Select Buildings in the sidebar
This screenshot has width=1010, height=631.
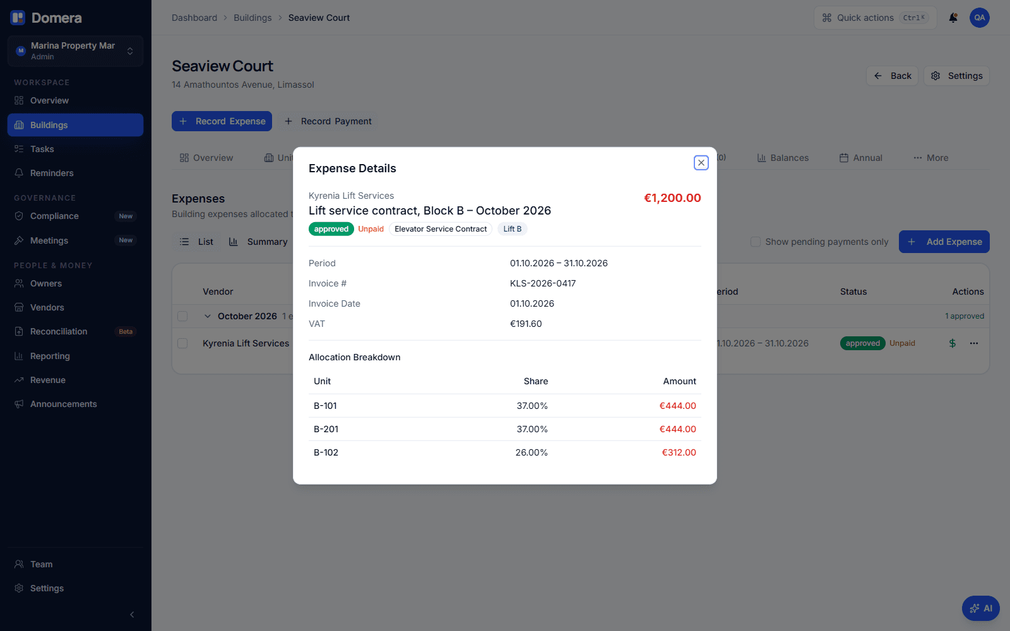76,125
